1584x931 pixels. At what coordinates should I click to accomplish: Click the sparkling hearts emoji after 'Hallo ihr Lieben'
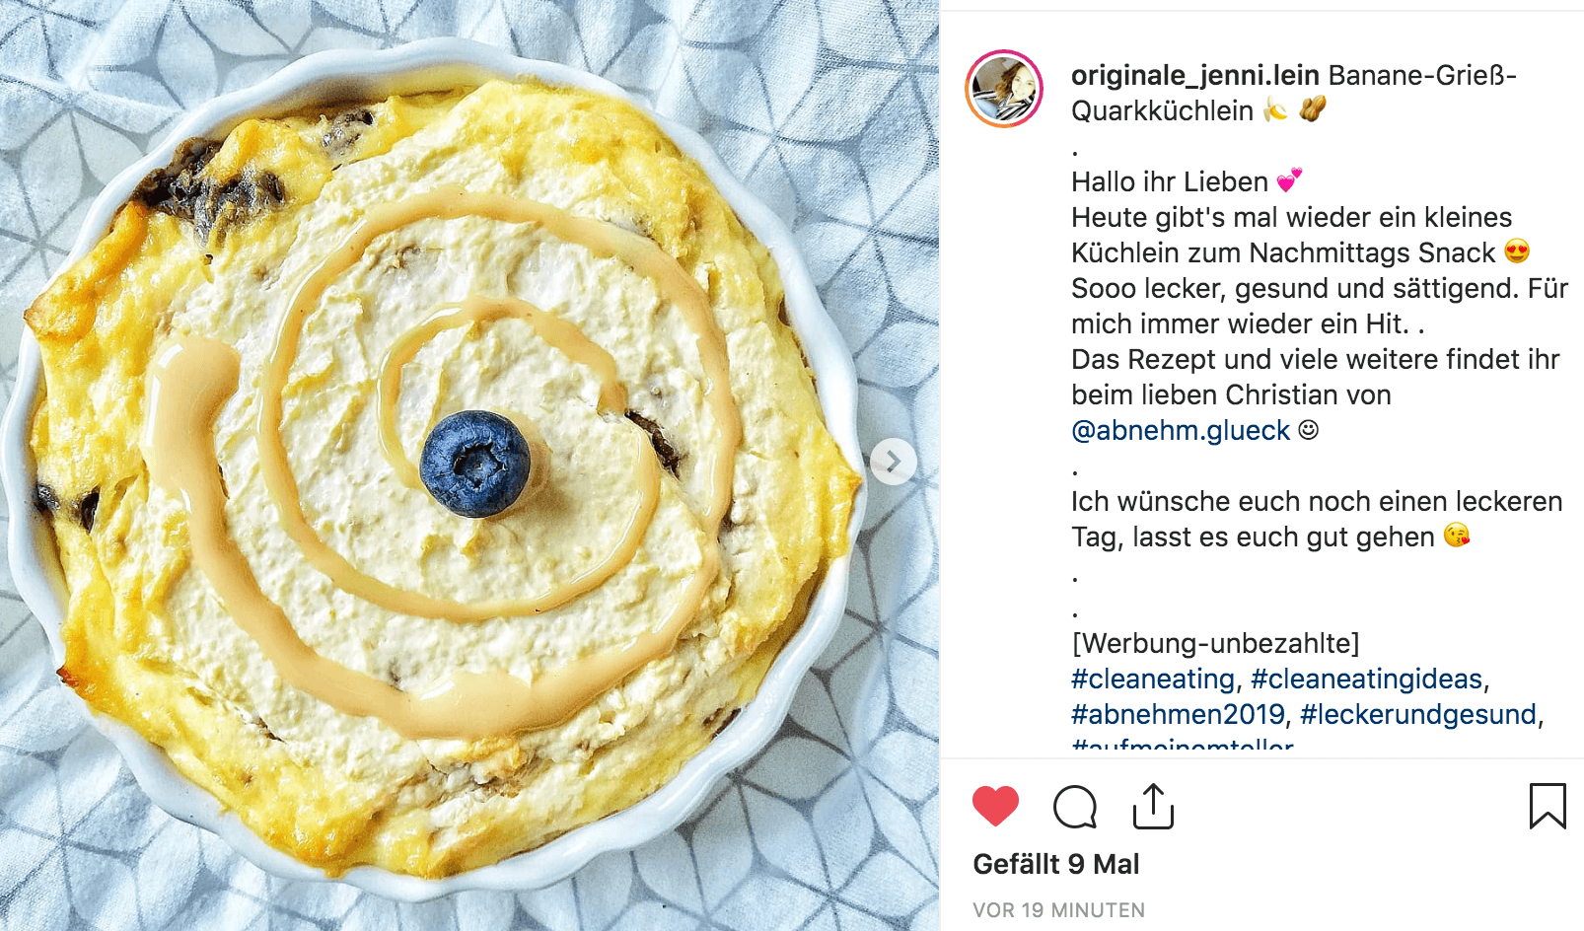1289,180
